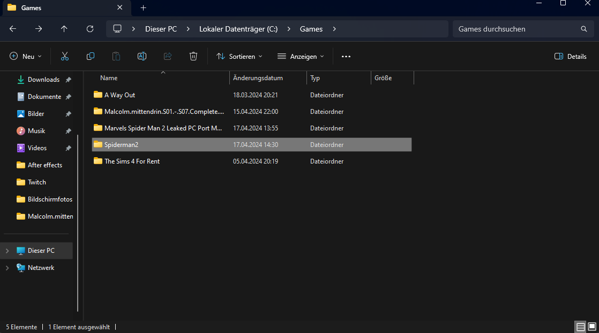Switch to large thumbnails view in status bar

(x=591, y=327)
